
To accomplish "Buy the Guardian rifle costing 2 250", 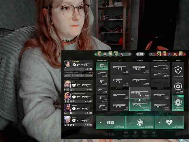I will point(140,80).
